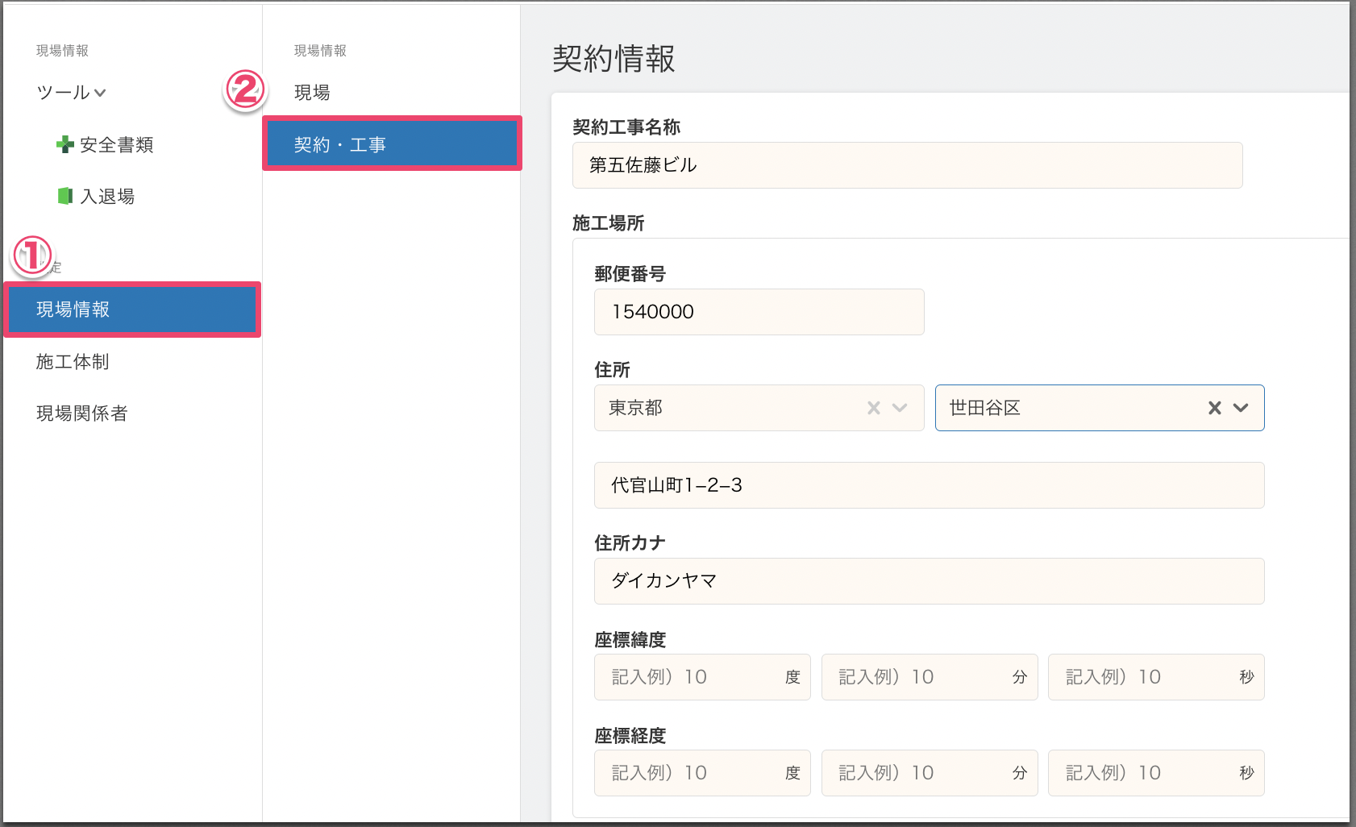Click the 座標経度 seconds (秒) input
The width and height of the screenshot is (1356, 827).
coord(1145,773)
